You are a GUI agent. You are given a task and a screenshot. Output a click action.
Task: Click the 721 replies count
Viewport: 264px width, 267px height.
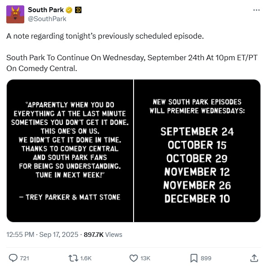click(x=24, y=258)
